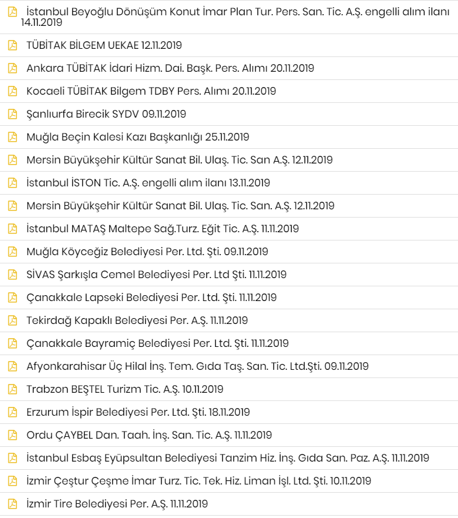Open TÜBİTAK BİLGEM UEKAE 12.11.2019 link
Viewport: 458px width, 518px height.
104,45
